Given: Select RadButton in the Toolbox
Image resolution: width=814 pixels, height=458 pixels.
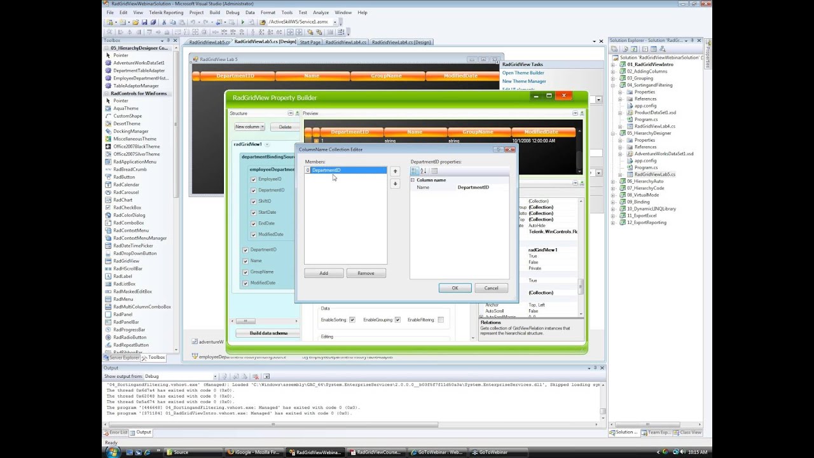Looking at the screenshot, I should point(124,177).
